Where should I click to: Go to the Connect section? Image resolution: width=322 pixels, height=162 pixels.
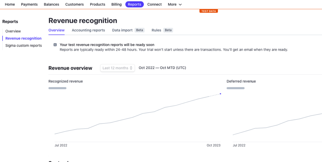point(154,4)
